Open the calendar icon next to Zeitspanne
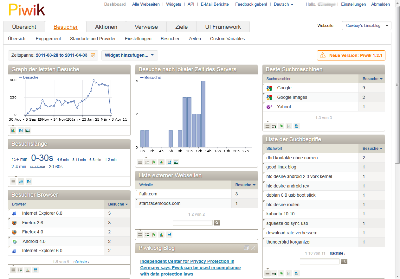This screenshot has height=279, width=400. (x=93, y=55)
